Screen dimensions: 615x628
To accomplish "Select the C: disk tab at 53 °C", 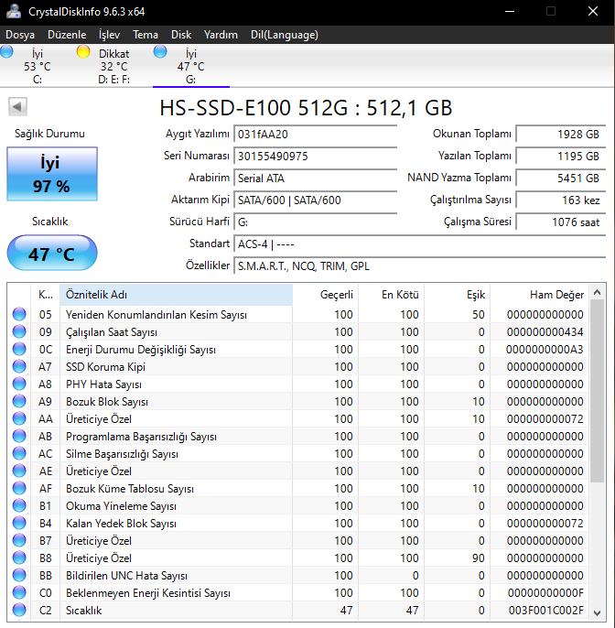I will coord(38,66).
